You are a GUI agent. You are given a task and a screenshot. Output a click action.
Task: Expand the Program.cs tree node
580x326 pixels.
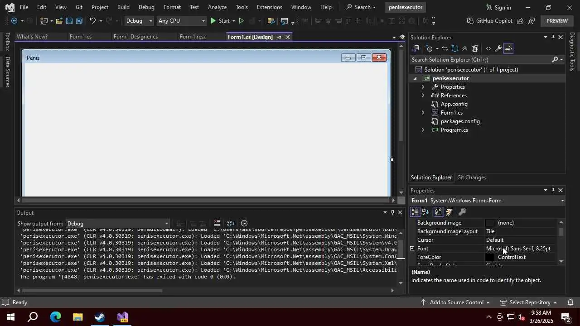[423, 130]
